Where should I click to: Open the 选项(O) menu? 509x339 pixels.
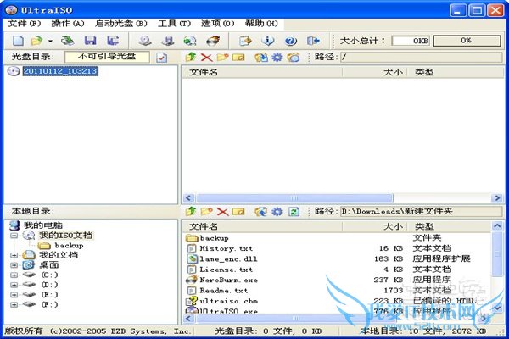point(217,24)
